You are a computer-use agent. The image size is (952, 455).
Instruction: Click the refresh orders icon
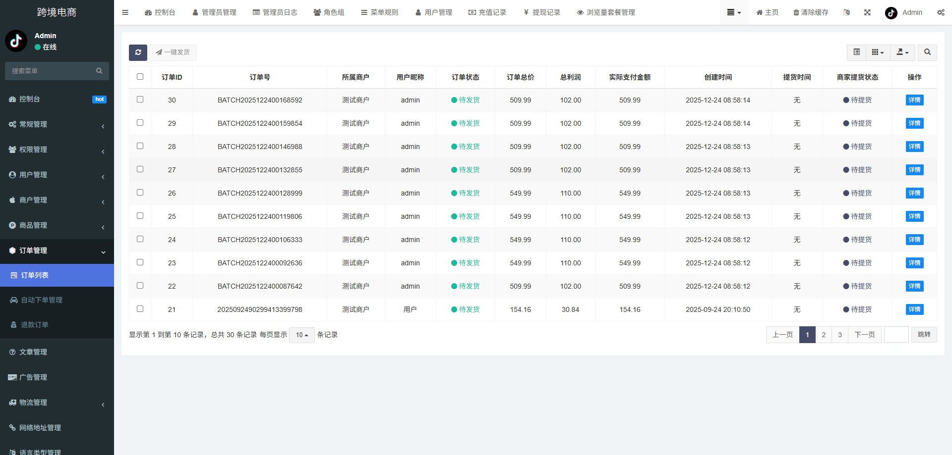(x=138, y=52)
